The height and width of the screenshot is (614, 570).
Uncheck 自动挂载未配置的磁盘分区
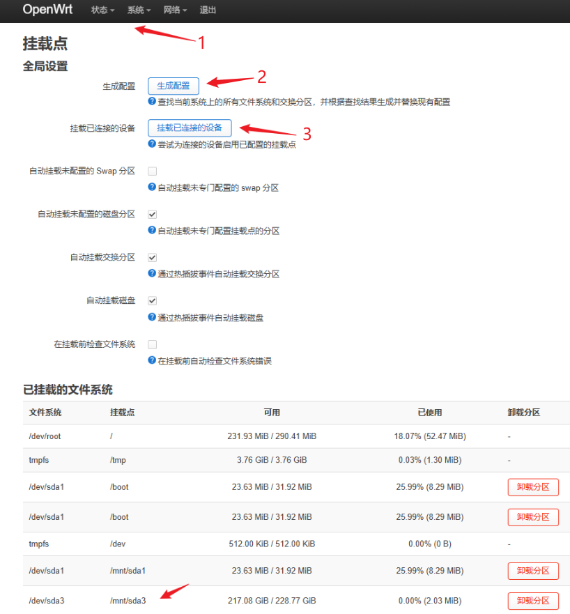click(x=151, y=214)
